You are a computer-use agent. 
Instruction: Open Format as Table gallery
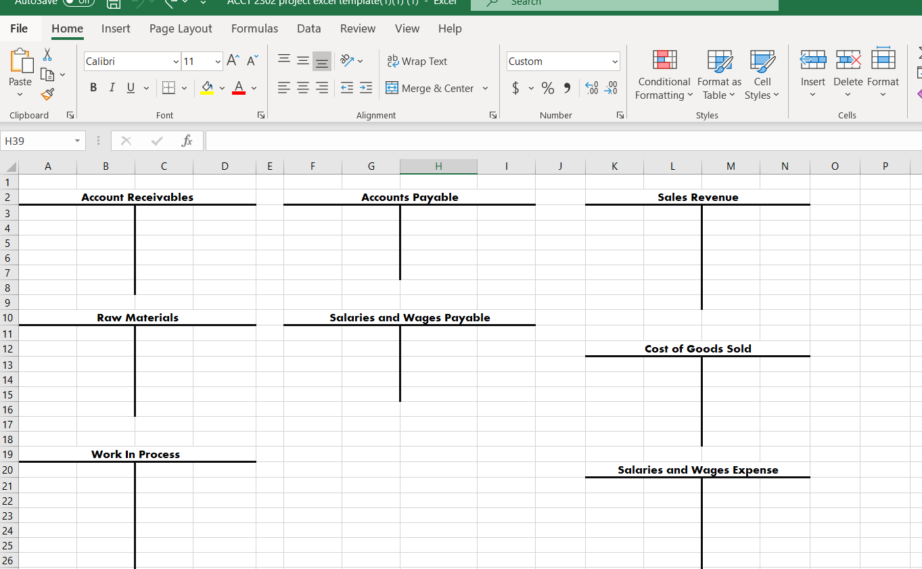718,74
